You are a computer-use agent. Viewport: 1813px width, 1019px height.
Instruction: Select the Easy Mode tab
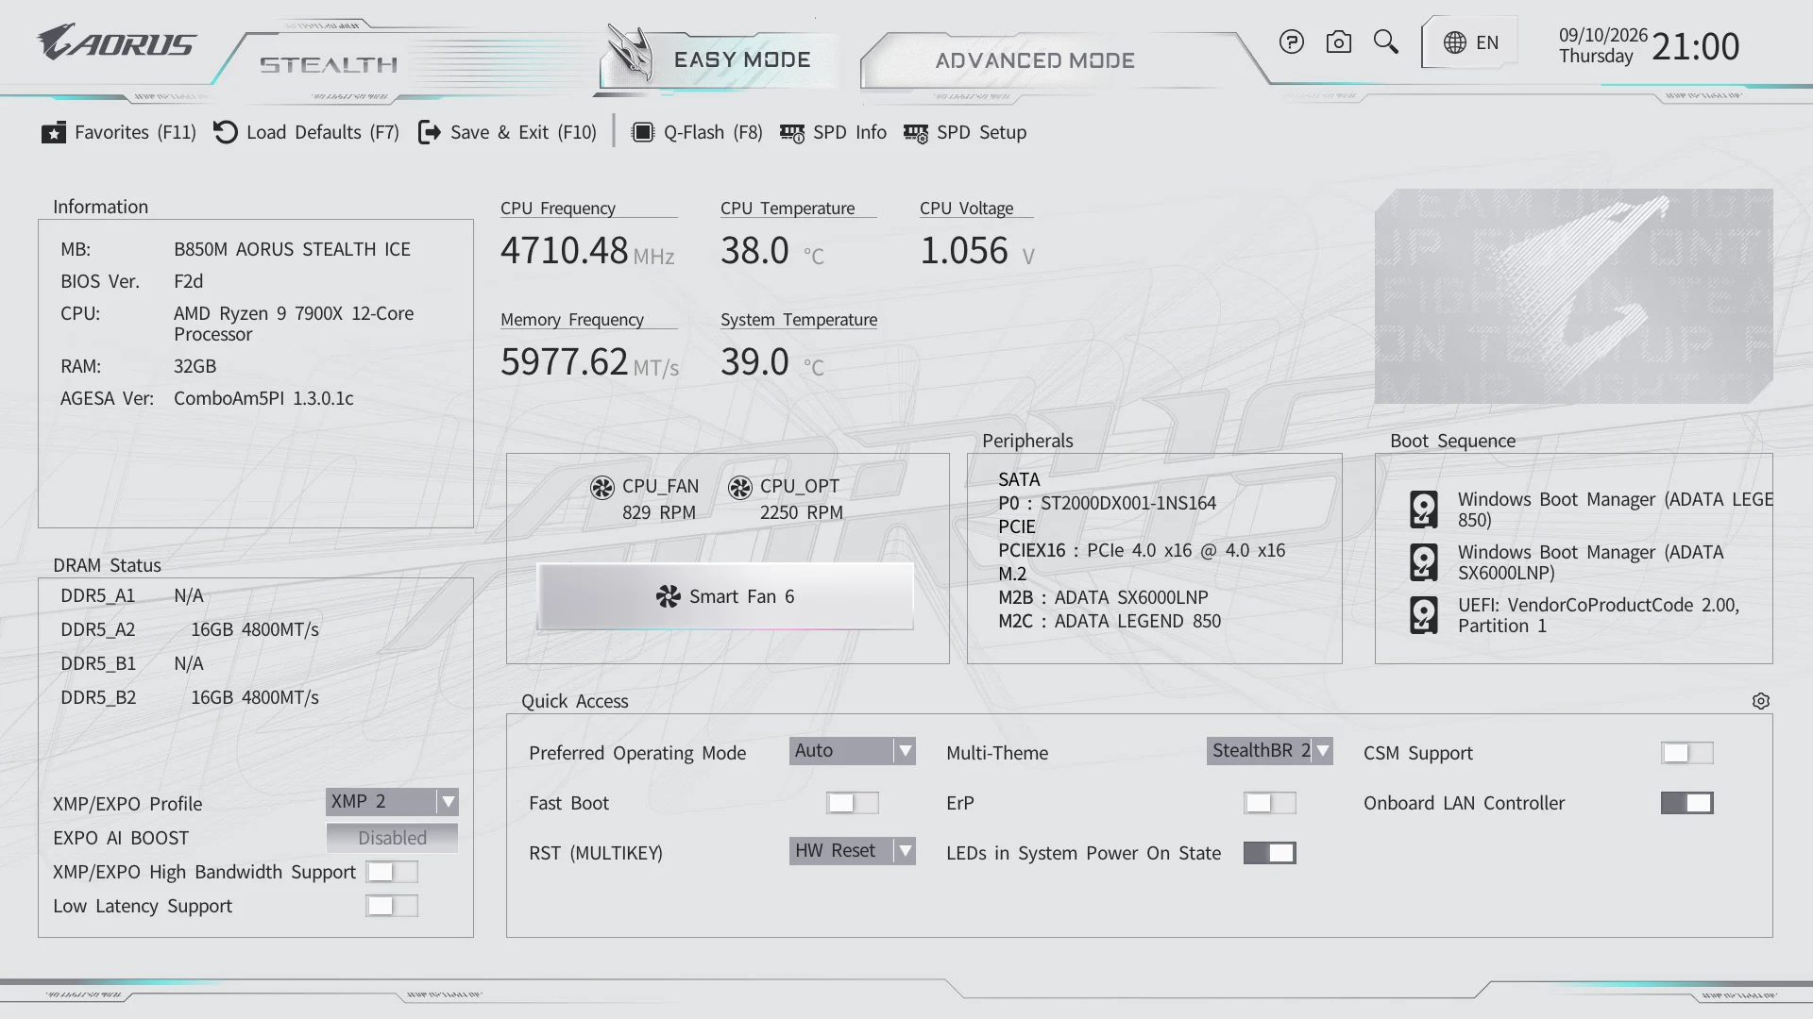(x=720, y=58)
